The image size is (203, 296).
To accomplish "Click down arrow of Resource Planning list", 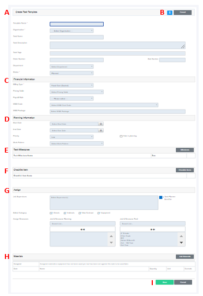I will [x=111, y=243].
